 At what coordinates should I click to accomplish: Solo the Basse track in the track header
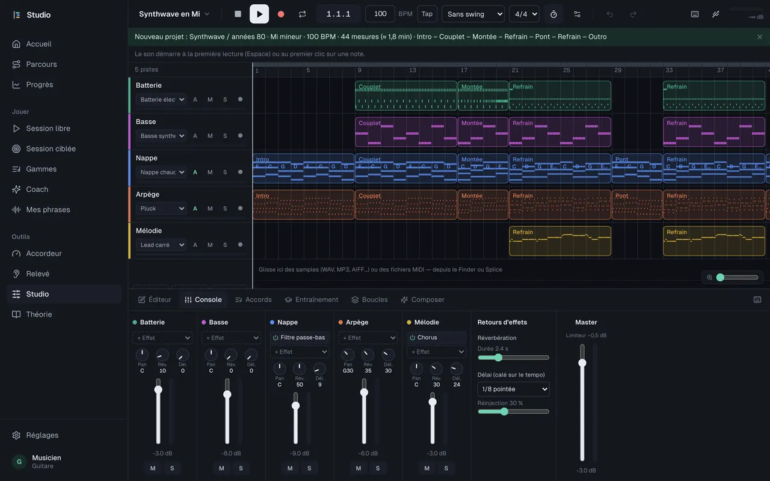point(225,136)
